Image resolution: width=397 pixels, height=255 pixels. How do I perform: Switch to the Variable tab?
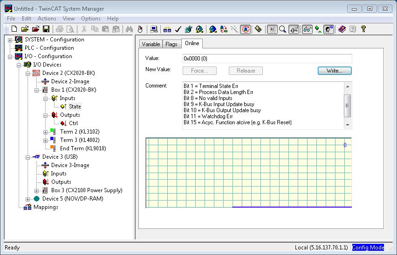[x=151, y=44]
